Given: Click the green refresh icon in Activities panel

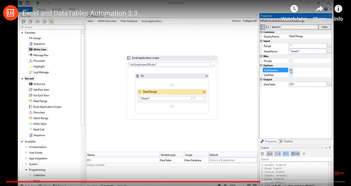Looking at the screenshot, I should (x=37, y=22).
